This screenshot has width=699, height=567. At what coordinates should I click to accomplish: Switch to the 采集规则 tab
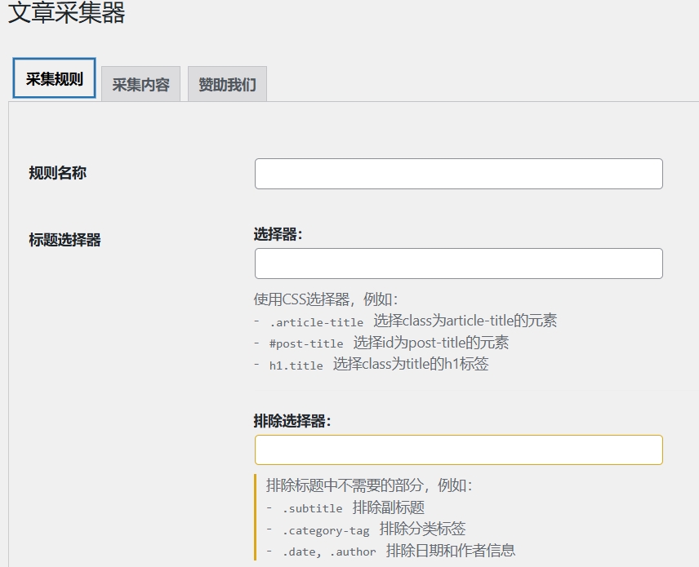[x=55, y=78]
